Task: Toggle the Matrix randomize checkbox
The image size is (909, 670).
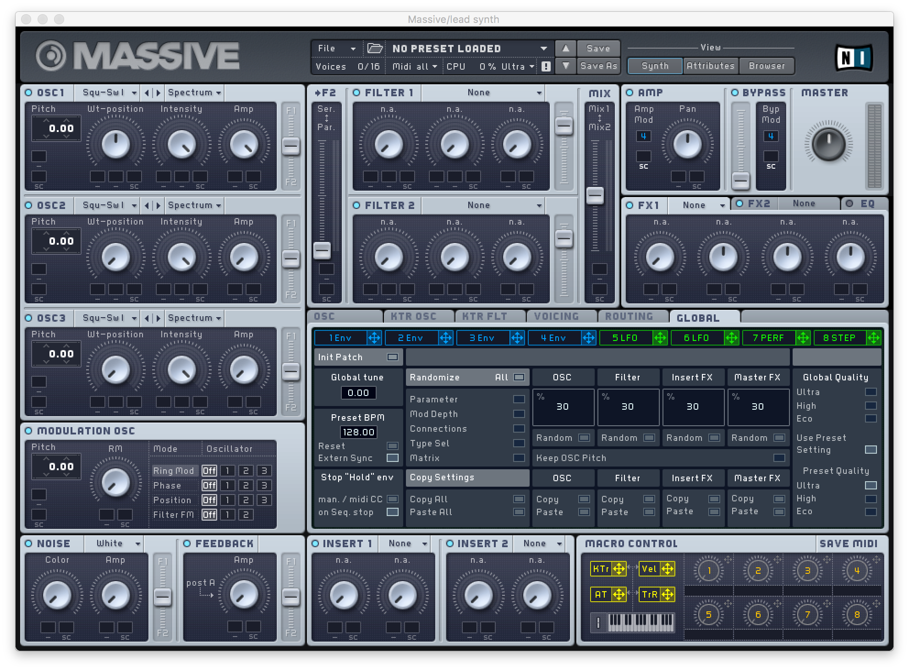Action: pos(519,457)
